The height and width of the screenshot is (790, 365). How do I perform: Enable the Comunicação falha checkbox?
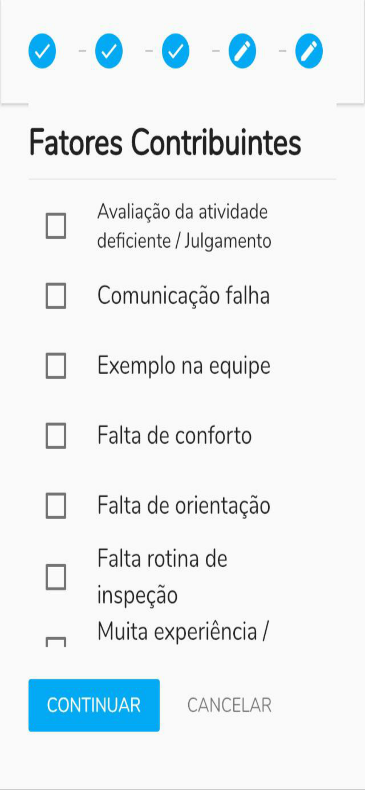tap(56, 296)
